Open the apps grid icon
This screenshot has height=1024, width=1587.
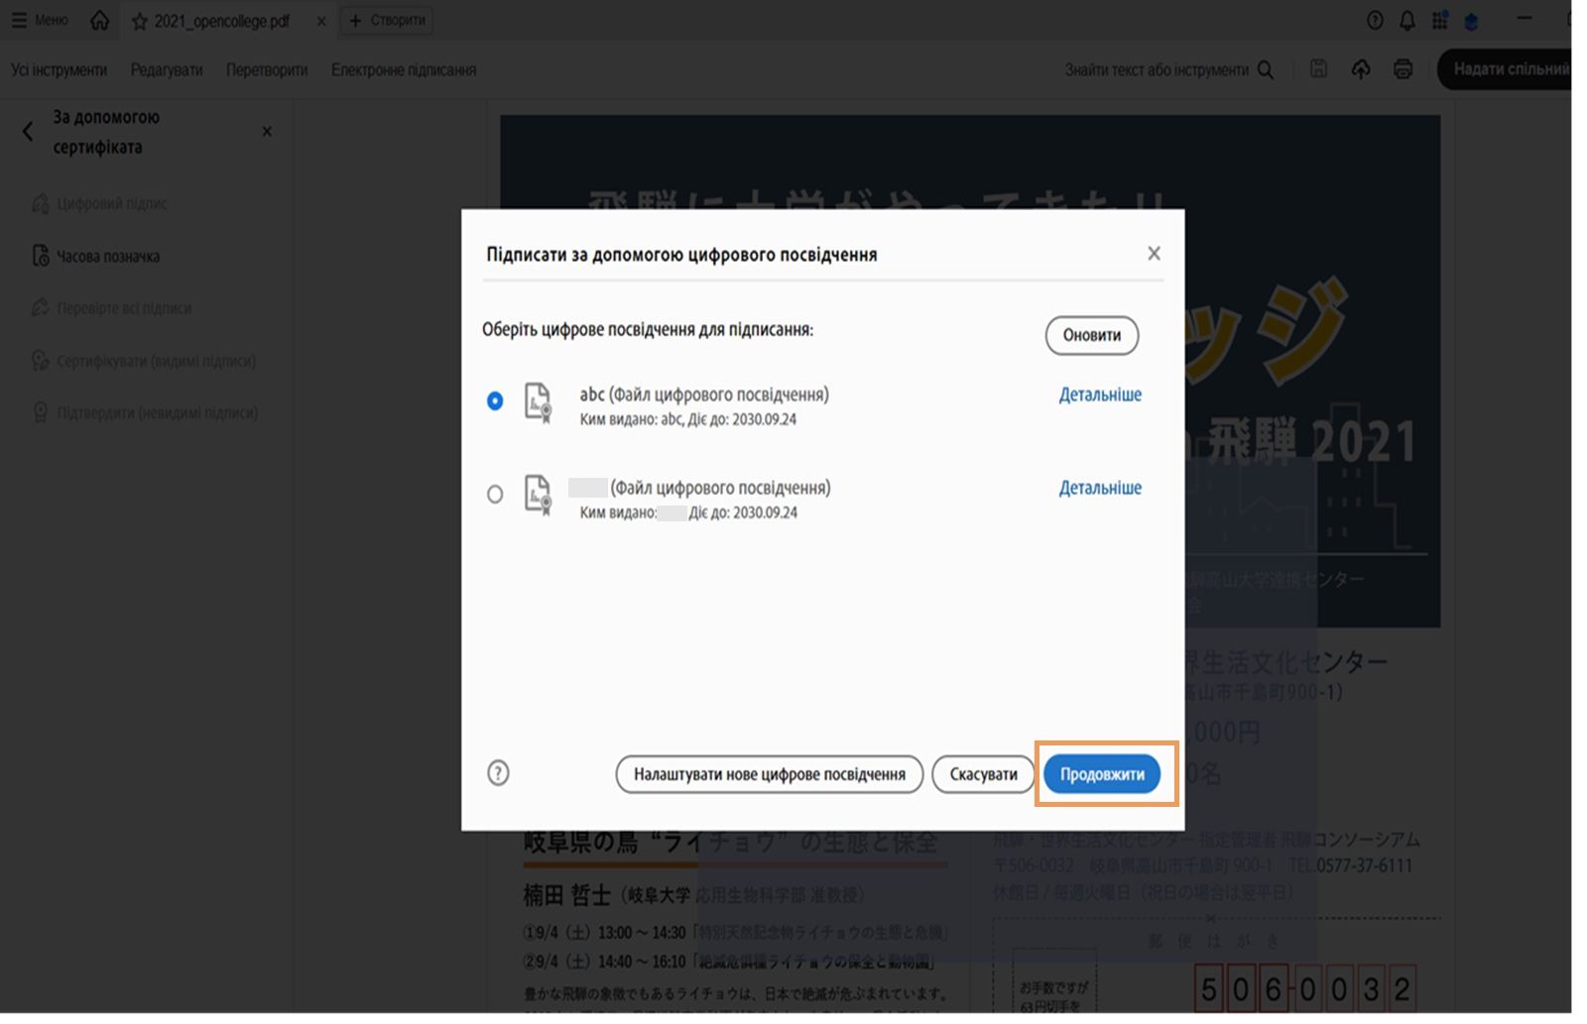click(1440, 20)
